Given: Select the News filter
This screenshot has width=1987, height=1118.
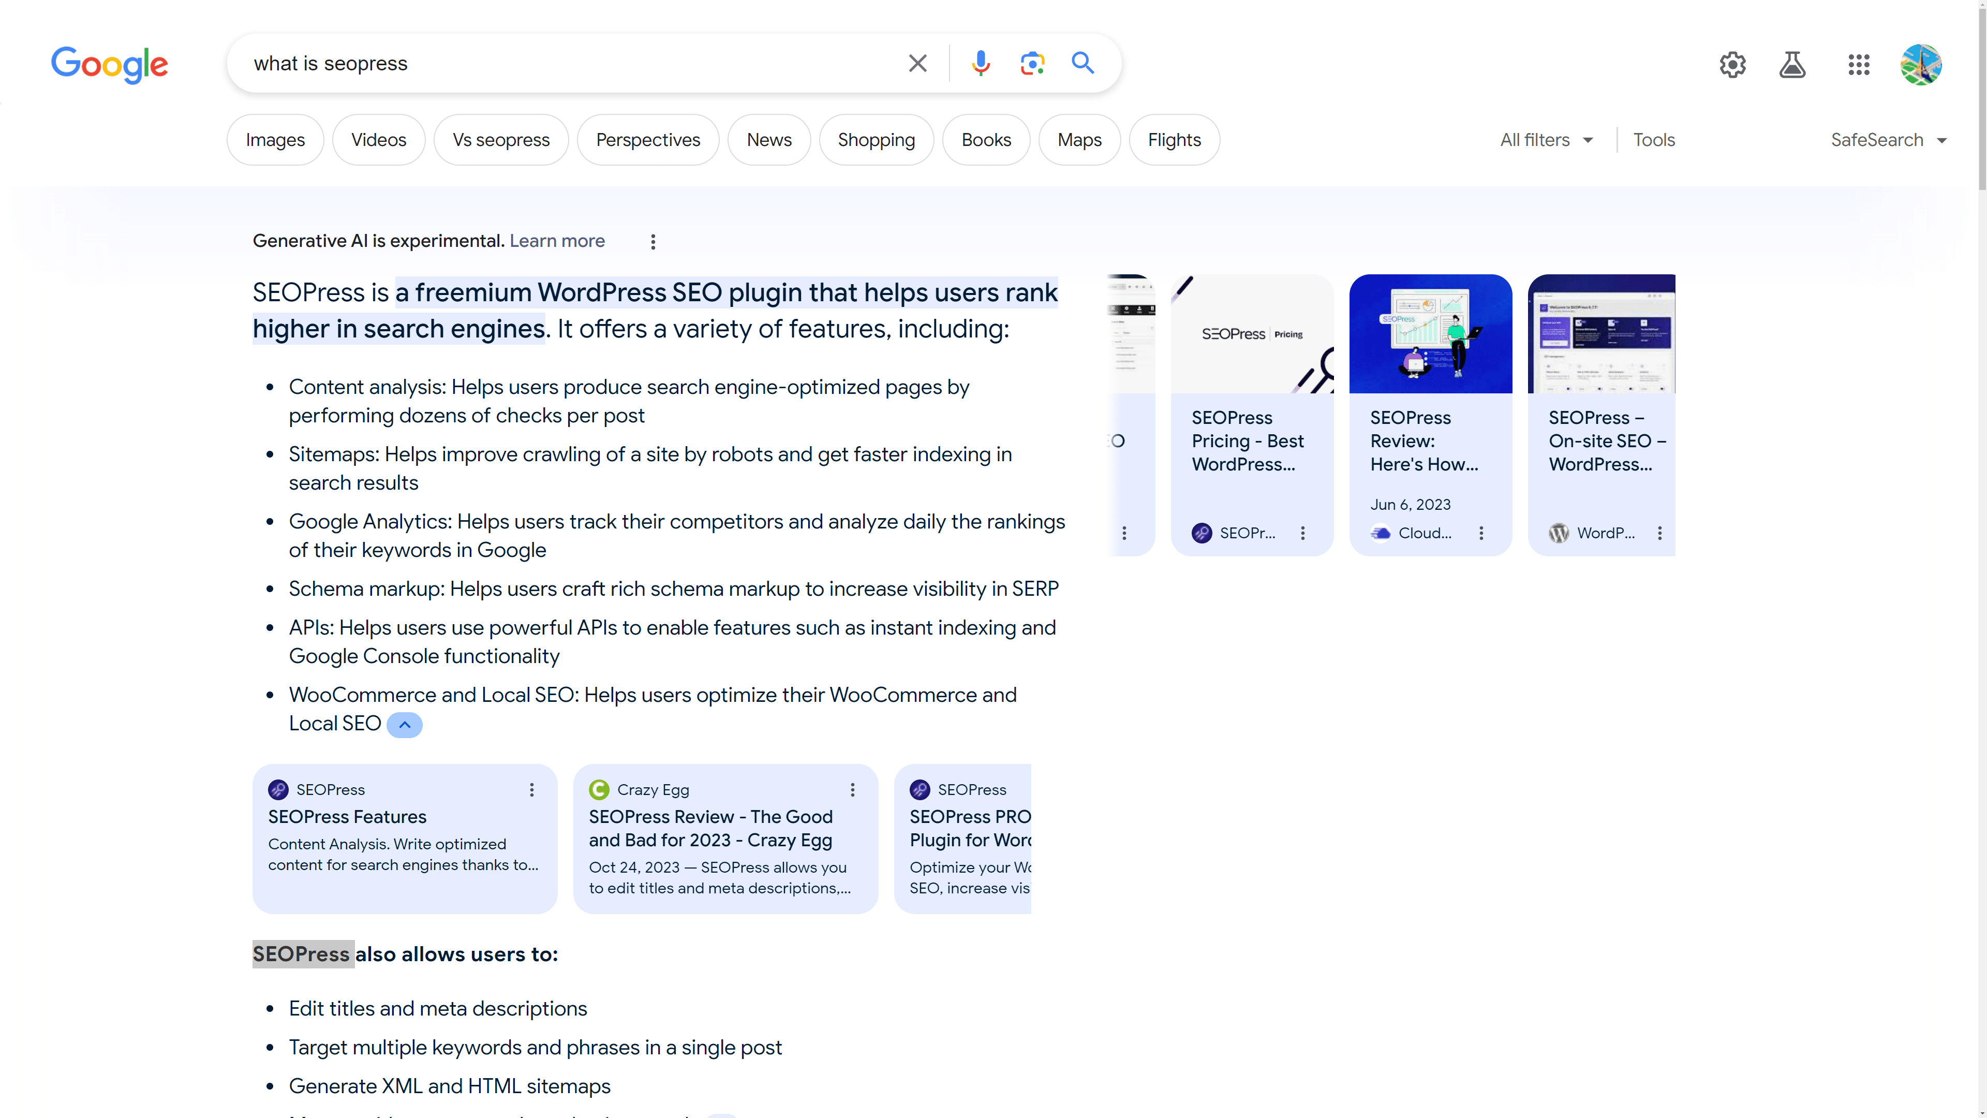Looking at the screenshot, I should pos(769,140).
